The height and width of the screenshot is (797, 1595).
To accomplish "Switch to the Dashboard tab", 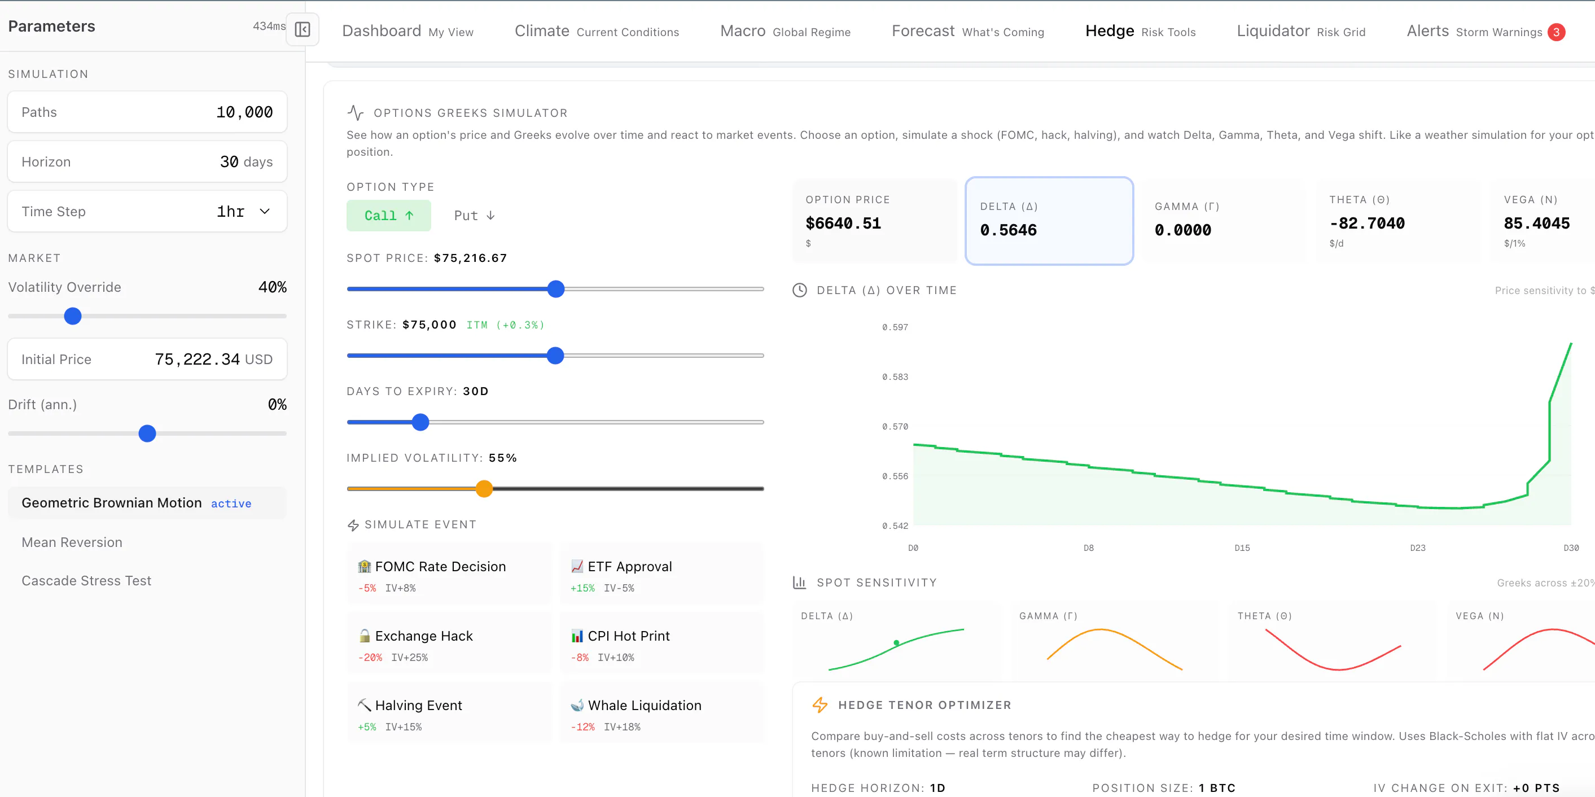I will pos(407,31).
